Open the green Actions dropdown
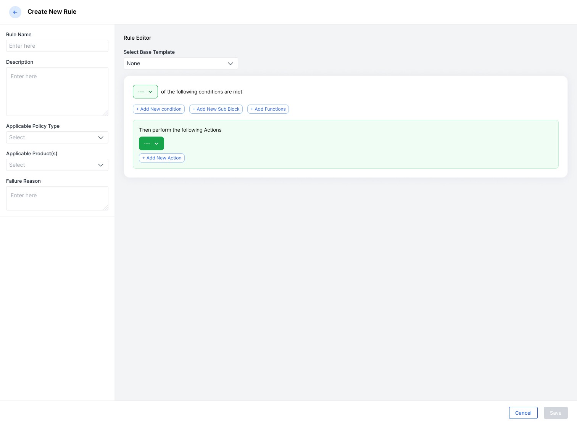 [x=152, y=143]
